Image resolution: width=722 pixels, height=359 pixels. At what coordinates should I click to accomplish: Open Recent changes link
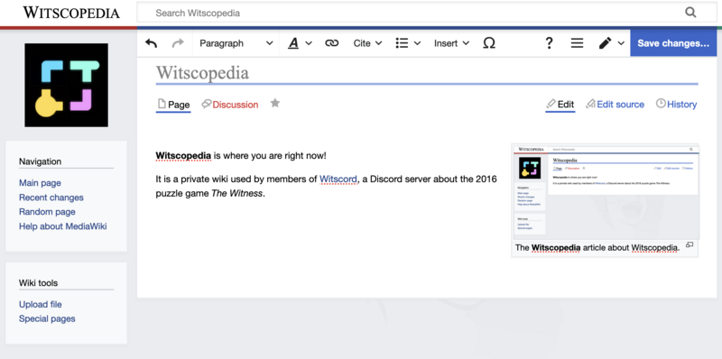tap(51, 198)
